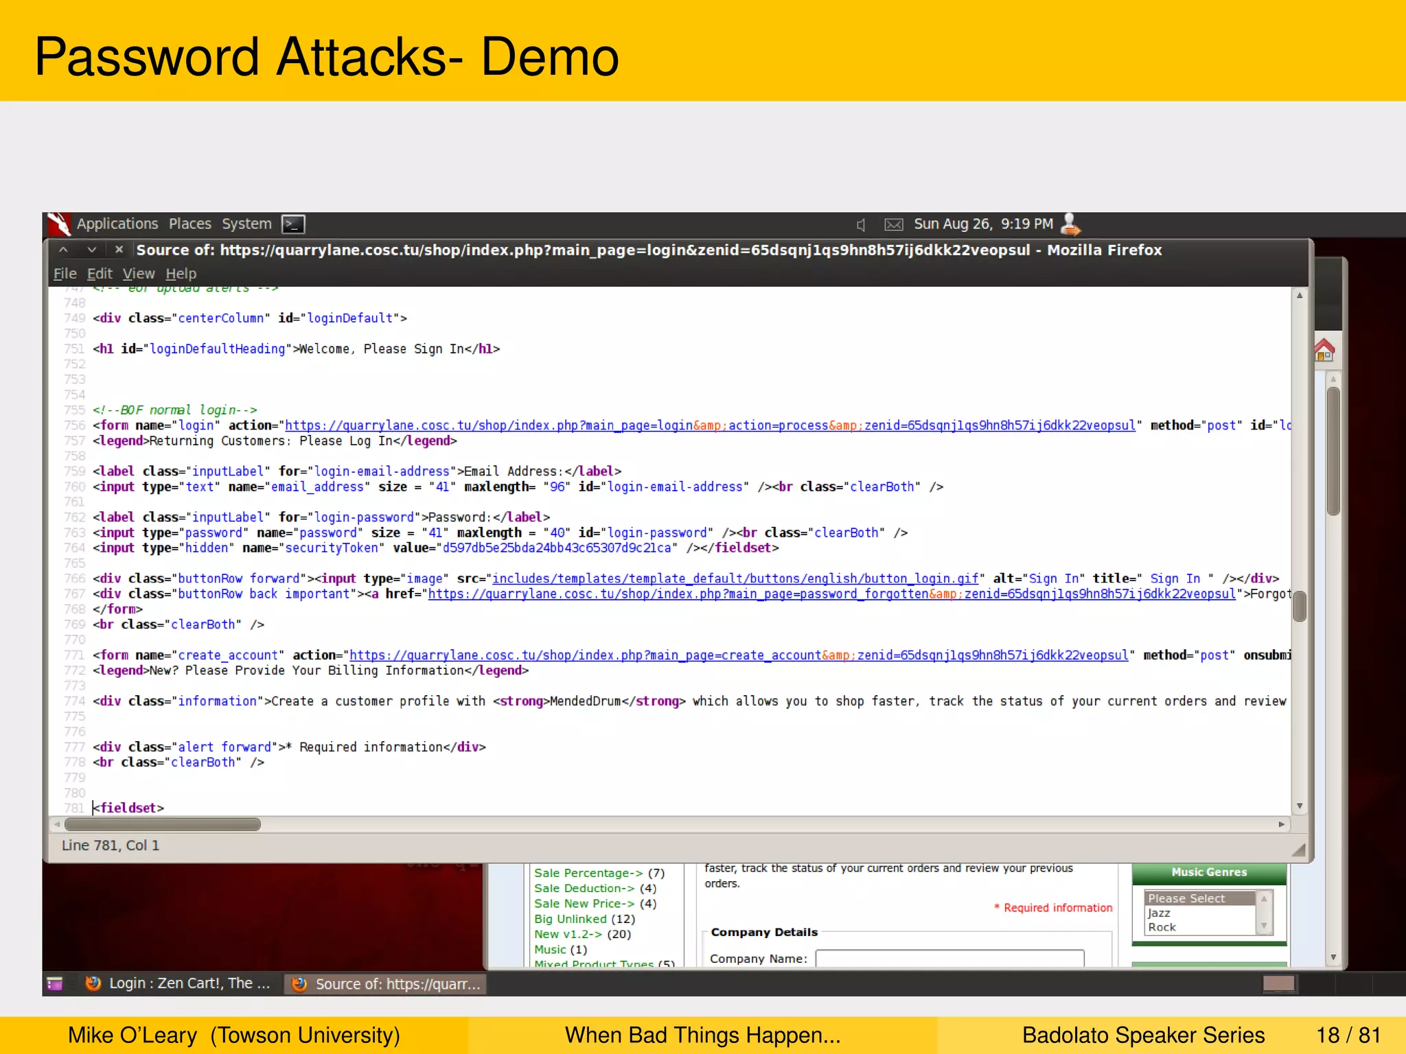Close the source viewer window
1406x1054 pixels.
pos(119,250)
